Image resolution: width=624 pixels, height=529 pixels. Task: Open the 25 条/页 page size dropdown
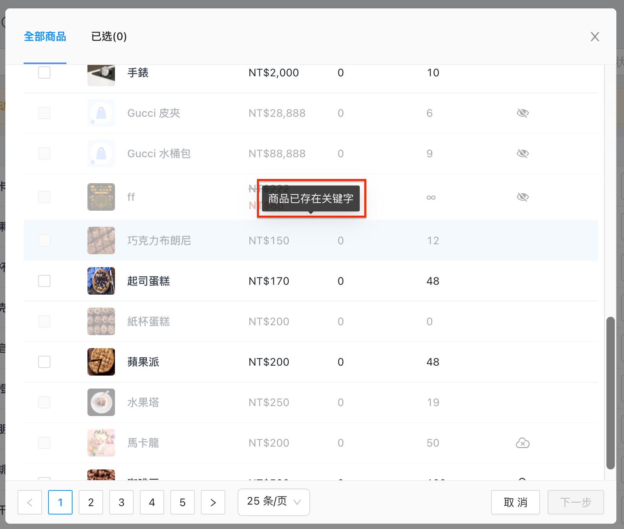273,502
